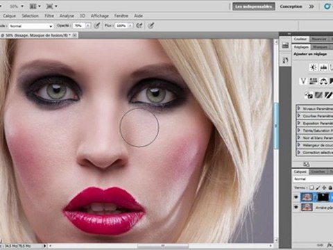
Task: Add a Hue/Saturation adjustment icon
Action: pos(313,81)
